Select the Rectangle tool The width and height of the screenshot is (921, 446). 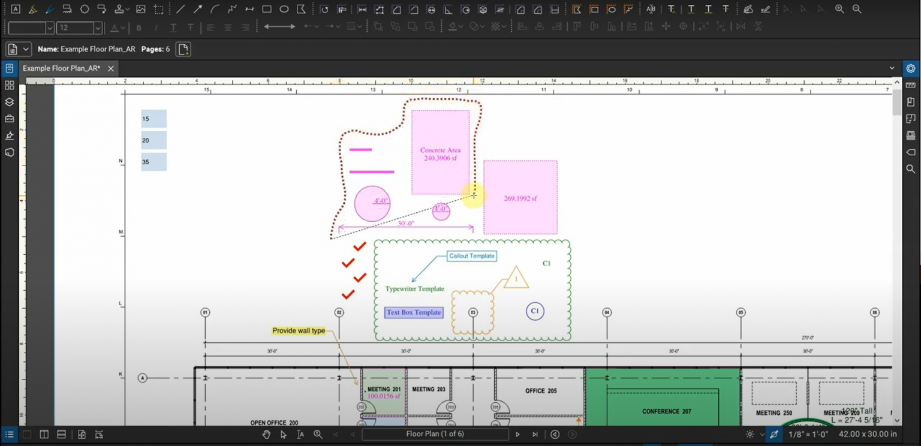click(266, 9)
